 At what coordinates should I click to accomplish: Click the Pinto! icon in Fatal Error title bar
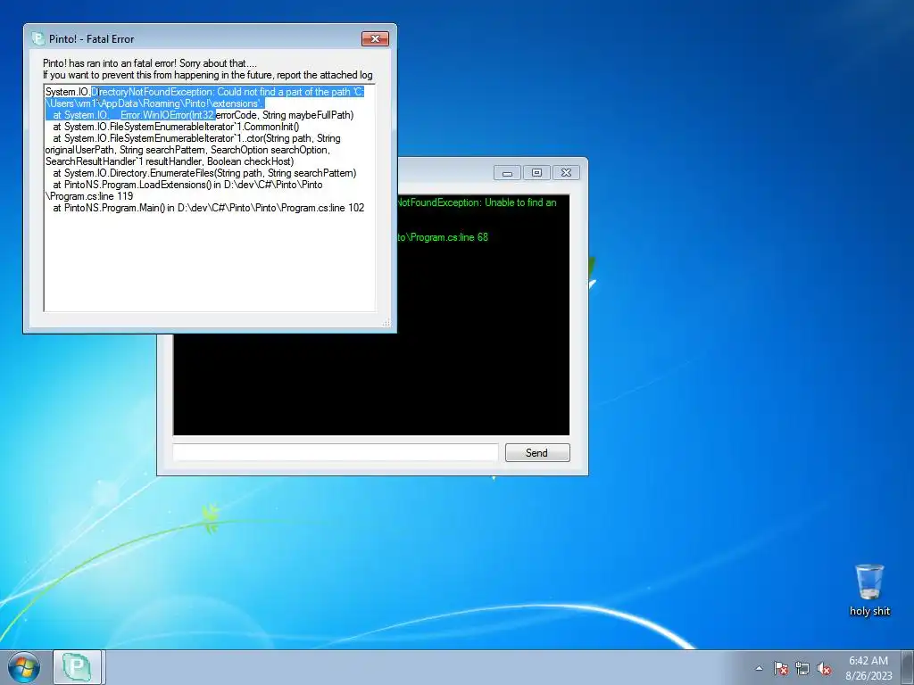(x=37, y=38)
